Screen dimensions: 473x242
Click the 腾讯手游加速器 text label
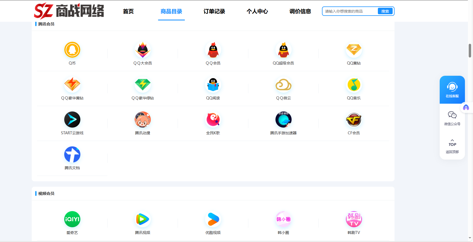[284, 133]
